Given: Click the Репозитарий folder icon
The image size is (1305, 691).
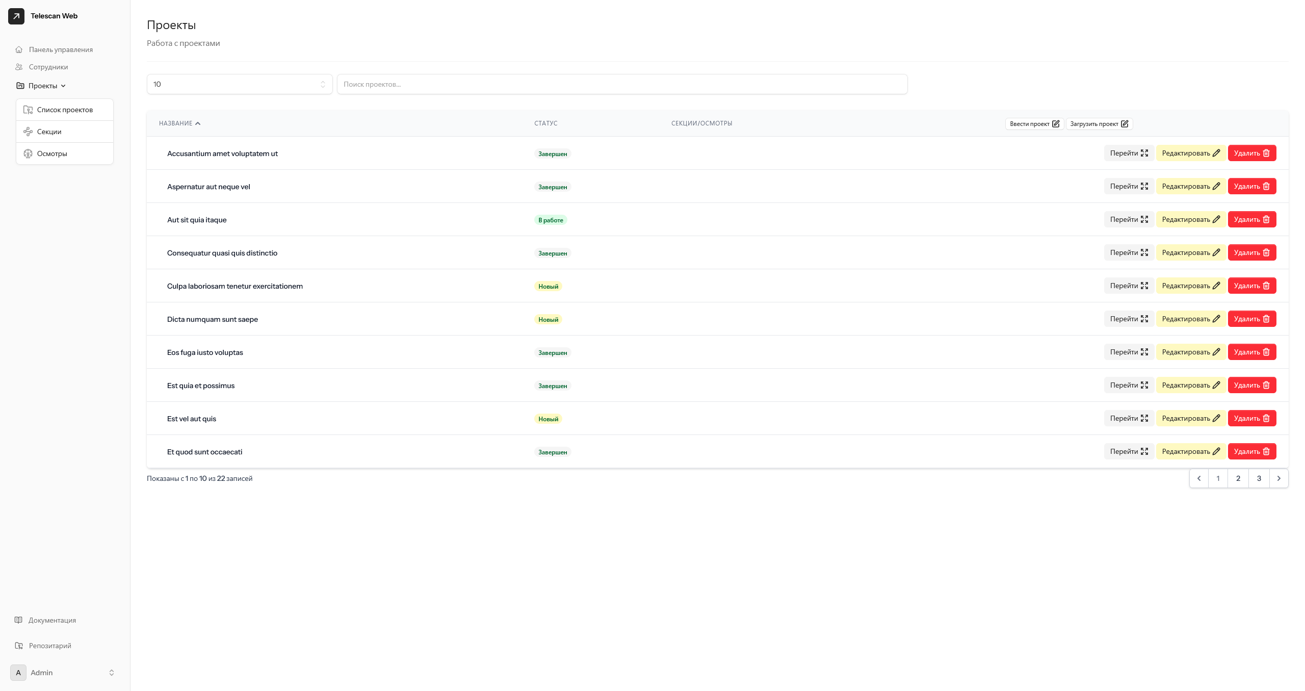Looking at the screenshot, I should coord(19,646).
